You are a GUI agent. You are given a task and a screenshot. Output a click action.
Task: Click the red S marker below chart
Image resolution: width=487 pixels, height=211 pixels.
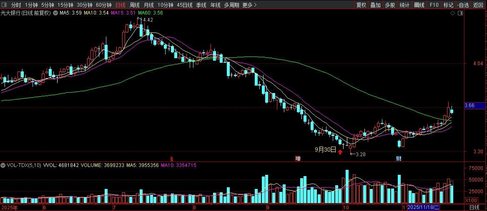pyautogui.click(x=171, y=159)
